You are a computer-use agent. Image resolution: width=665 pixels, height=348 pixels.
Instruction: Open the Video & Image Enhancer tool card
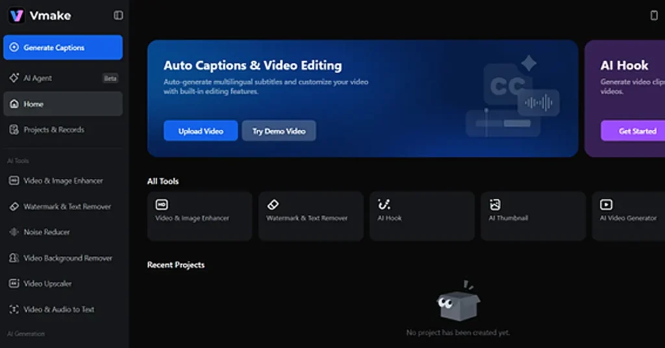(x=199, y=216)
